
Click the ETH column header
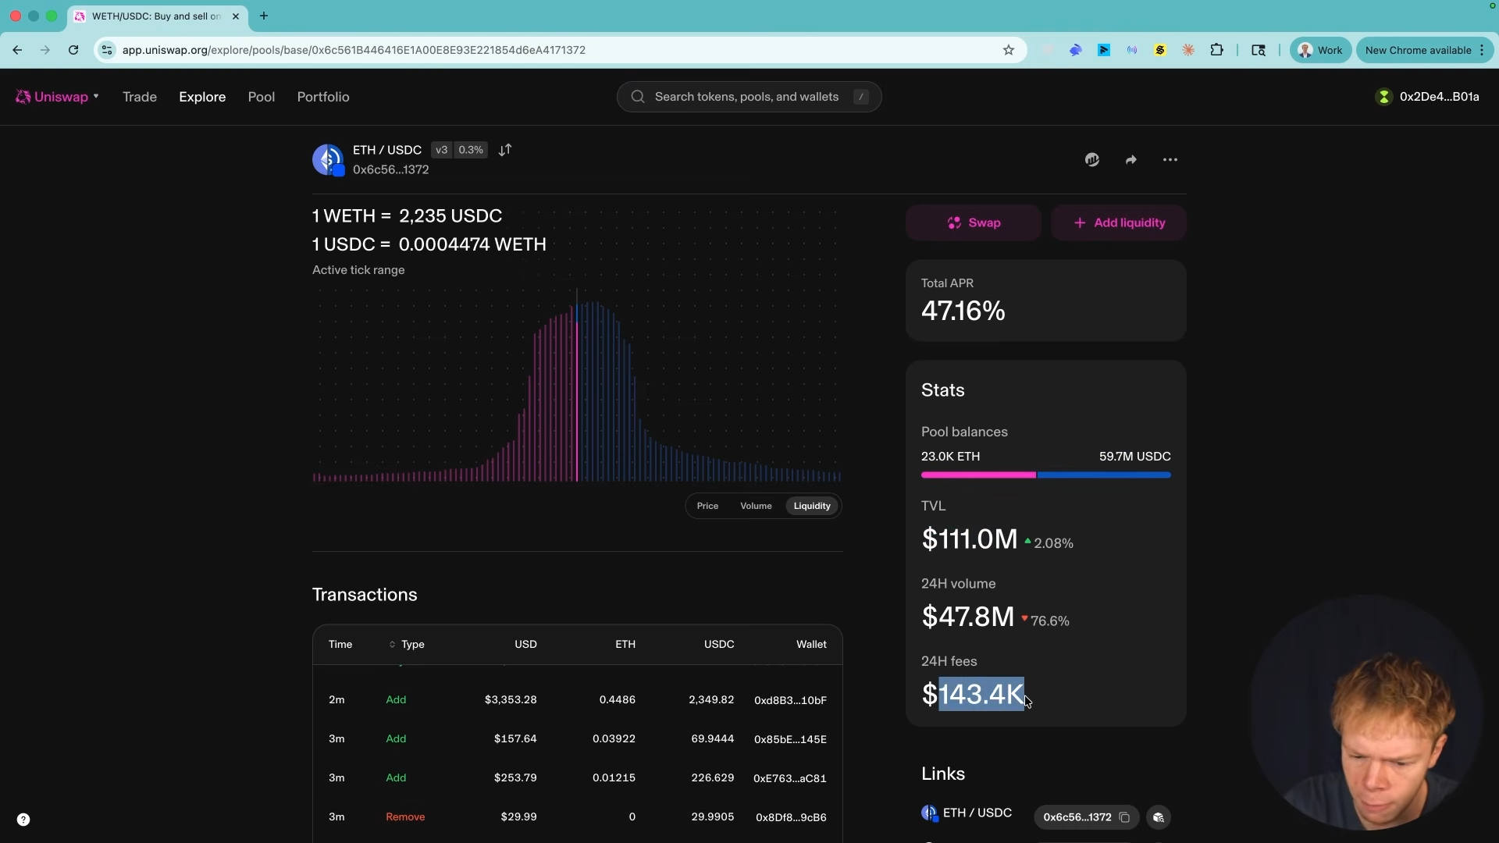625,645
